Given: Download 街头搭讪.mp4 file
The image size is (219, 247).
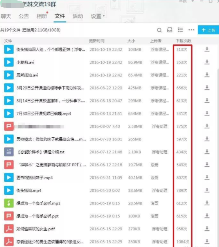Looking at the screenshot, I should point(207,190).
